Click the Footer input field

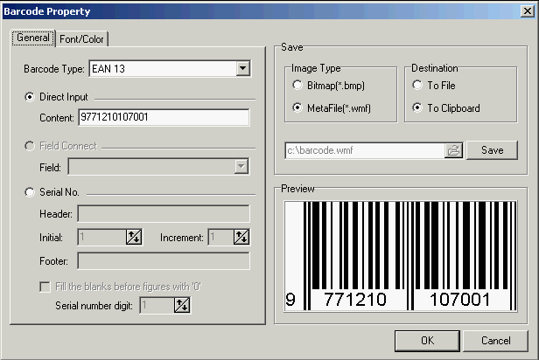(x=164, y=261)
